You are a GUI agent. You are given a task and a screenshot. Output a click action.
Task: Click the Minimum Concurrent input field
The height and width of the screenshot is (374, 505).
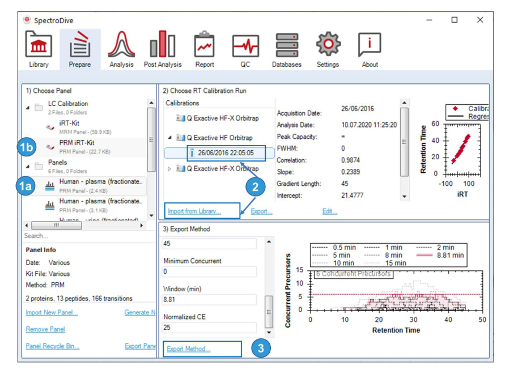coord(209,271)
